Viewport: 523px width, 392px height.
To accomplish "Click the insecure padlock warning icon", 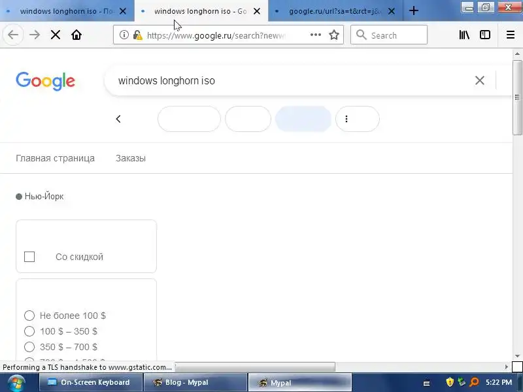I will point(137,35).
